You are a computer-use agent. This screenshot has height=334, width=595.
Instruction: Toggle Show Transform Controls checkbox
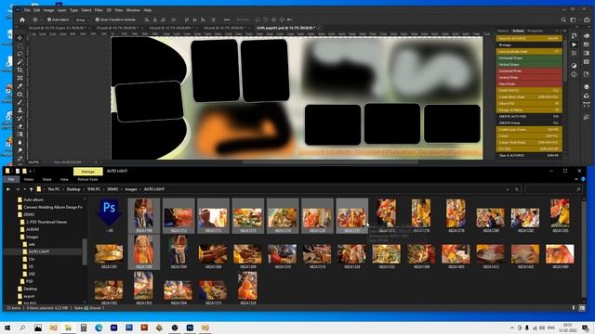coord(97,19)
